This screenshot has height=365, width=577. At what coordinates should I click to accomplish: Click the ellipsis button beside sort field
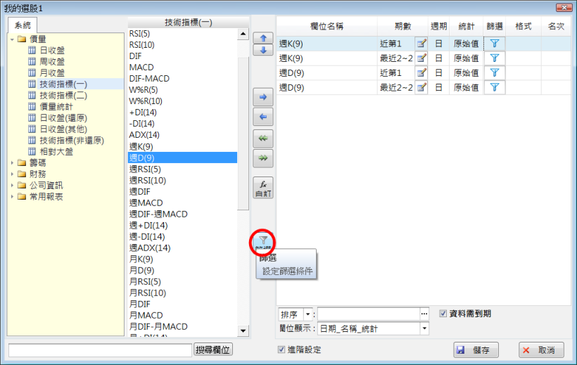point(424,314)
